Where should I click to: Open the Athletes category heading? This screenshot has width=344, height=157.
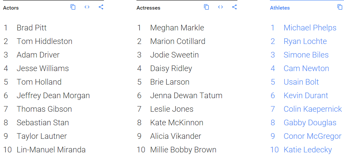[x=280, y=8]
